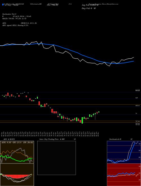Click the 'Stochastics & R' panel heading
The height and width of the screenshot is (186, 141).
click(x=115, y=139)
